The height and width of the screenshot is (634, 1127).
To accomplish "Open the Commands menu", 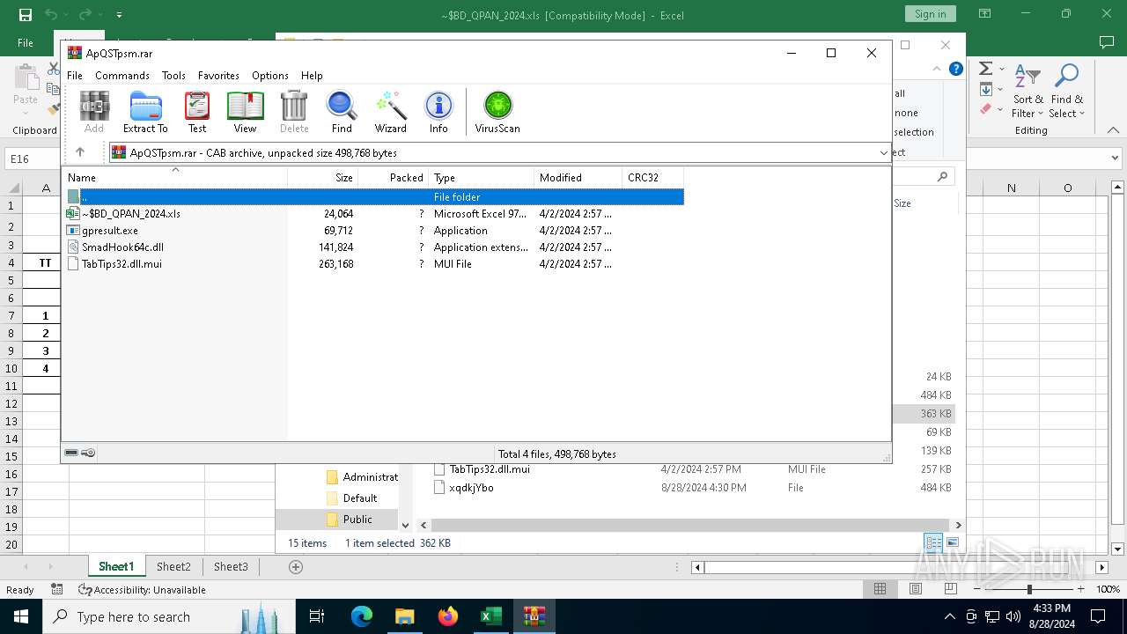I will pos(122,76).
